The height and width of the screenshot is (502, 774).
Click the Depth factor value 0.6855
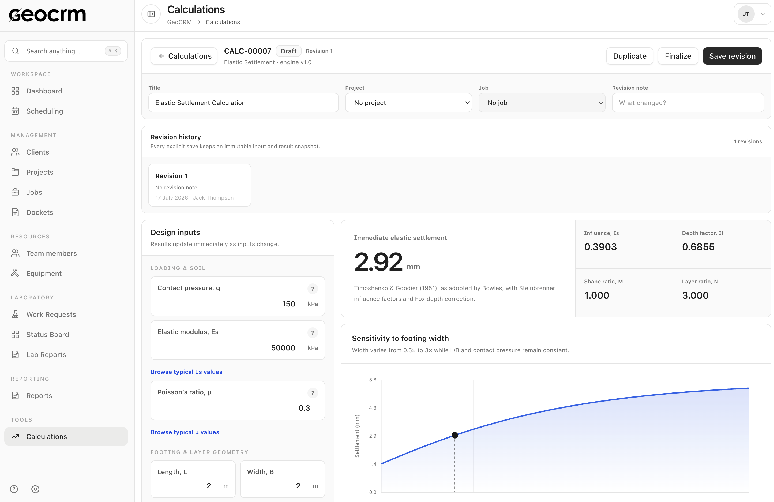pos(698,247)
